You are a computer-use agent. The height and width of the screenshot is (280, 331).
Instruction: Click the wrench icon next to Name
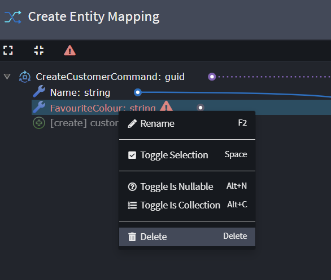coord(39,91)
